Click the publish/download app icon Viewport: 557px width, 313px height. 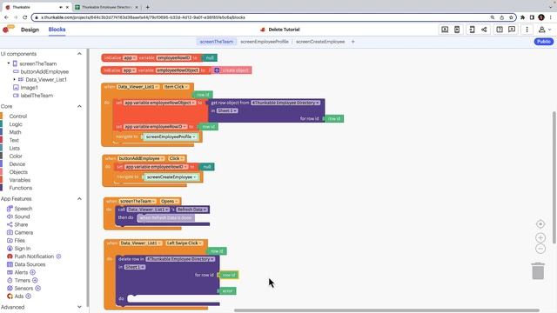[x=472, y=30]
